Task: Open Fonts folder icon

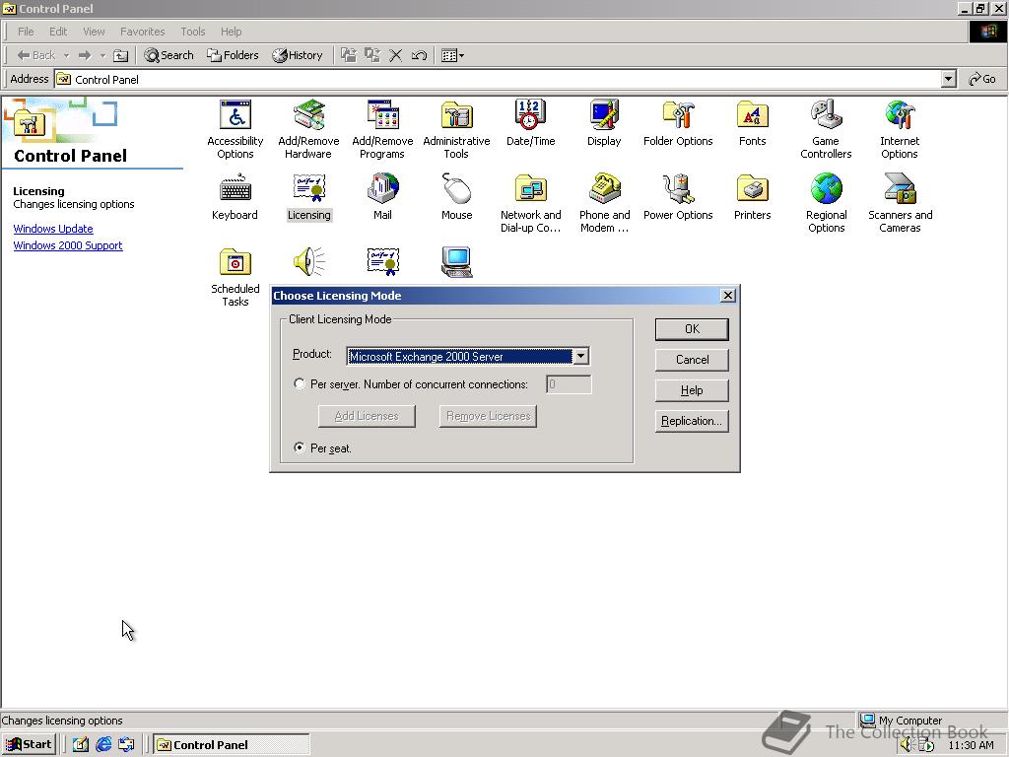Action: (x=752, y=122)
